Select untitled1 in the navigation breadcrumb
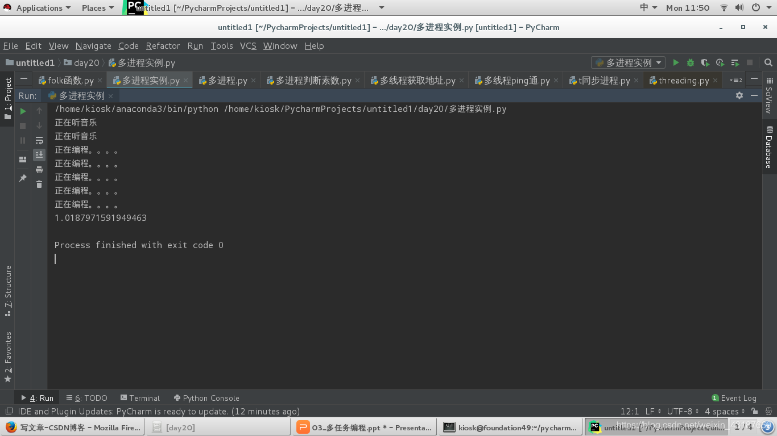The width and height of the screenshot is (777, 436). pos(30,62)
